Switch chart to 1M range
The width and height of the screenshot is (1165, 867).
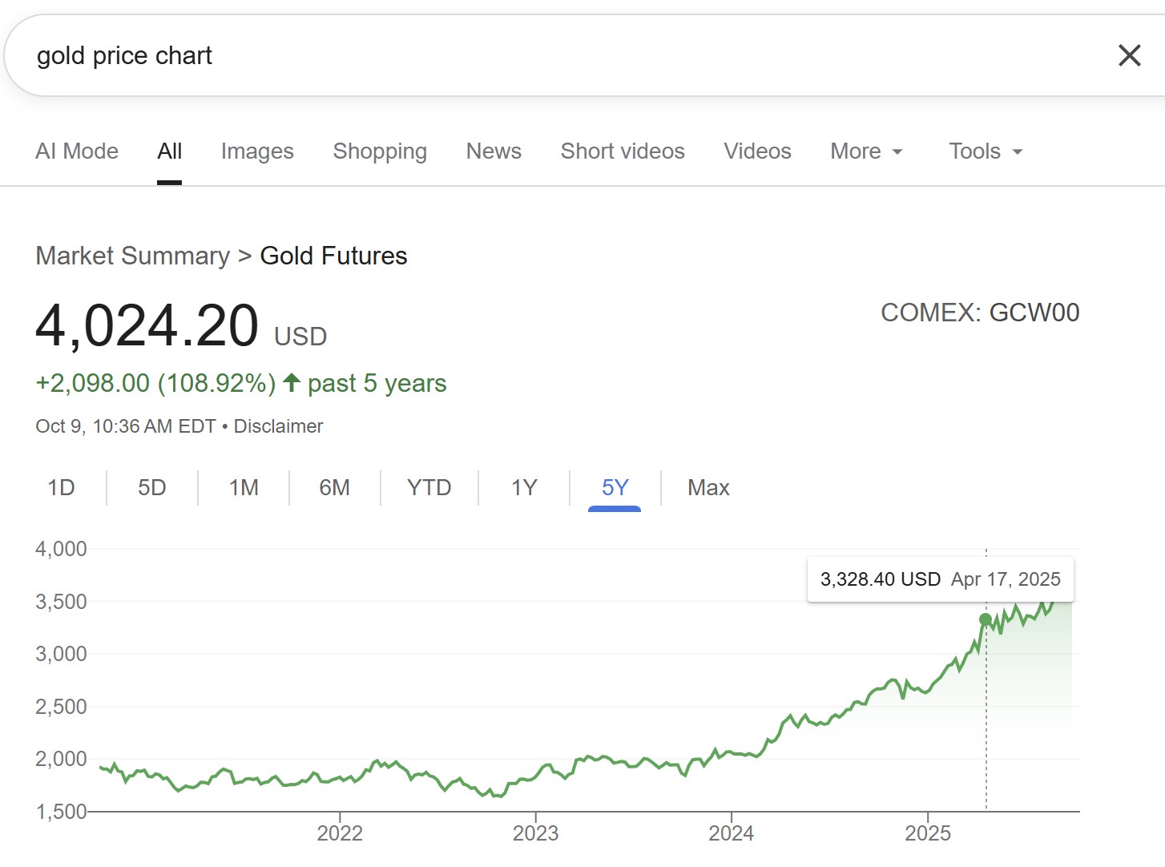click(244, 488)
